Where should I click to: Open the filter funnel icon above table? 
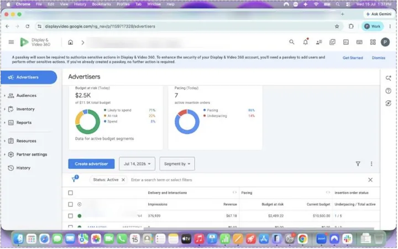358,164
